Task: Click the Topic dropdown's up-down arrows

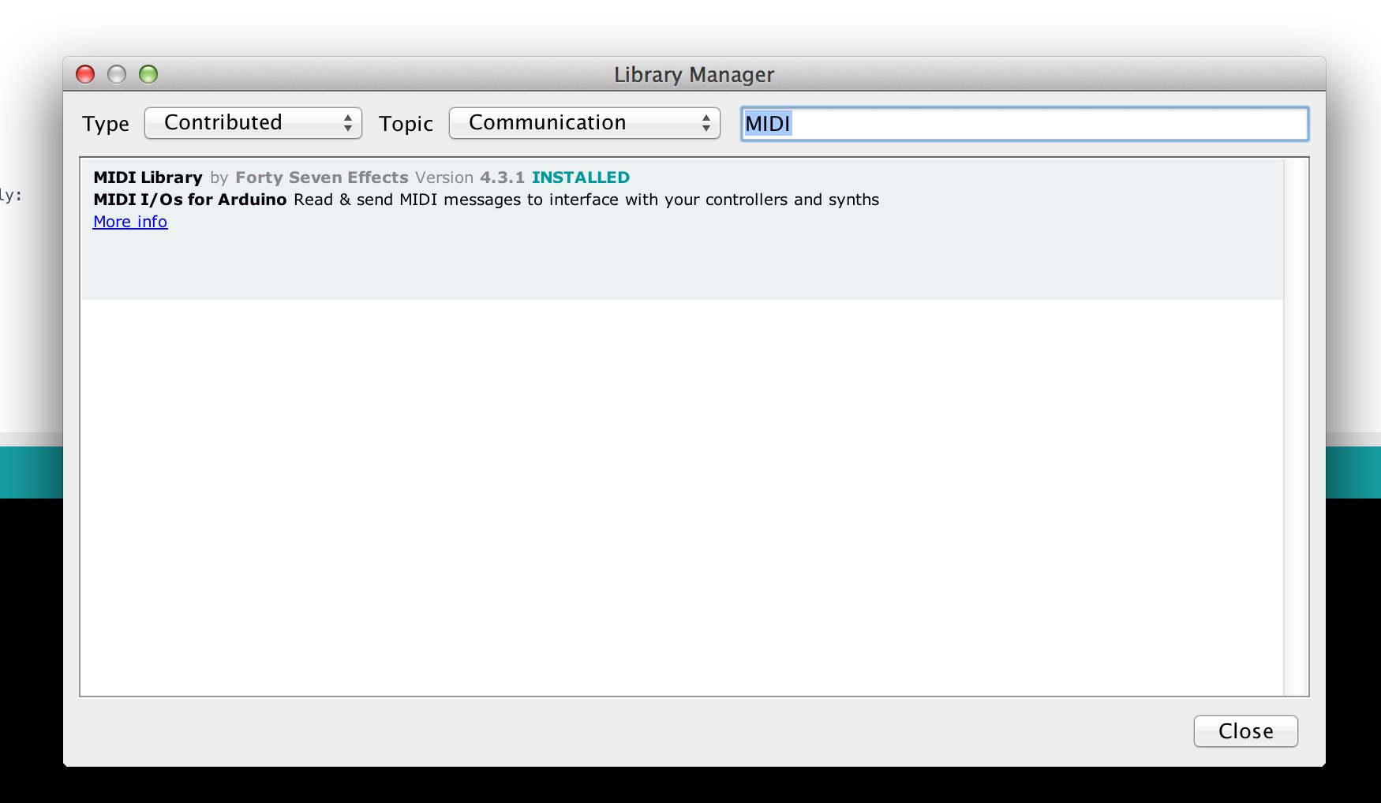Action: click(705, 123)
